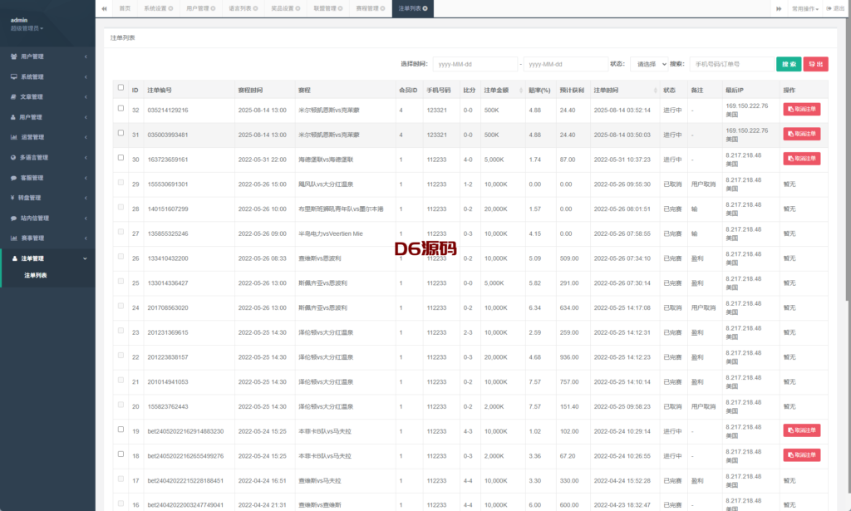
Task: Click the 手机号码/订单号 search input field
Action: pyautogui.click(x=730, y=64)
